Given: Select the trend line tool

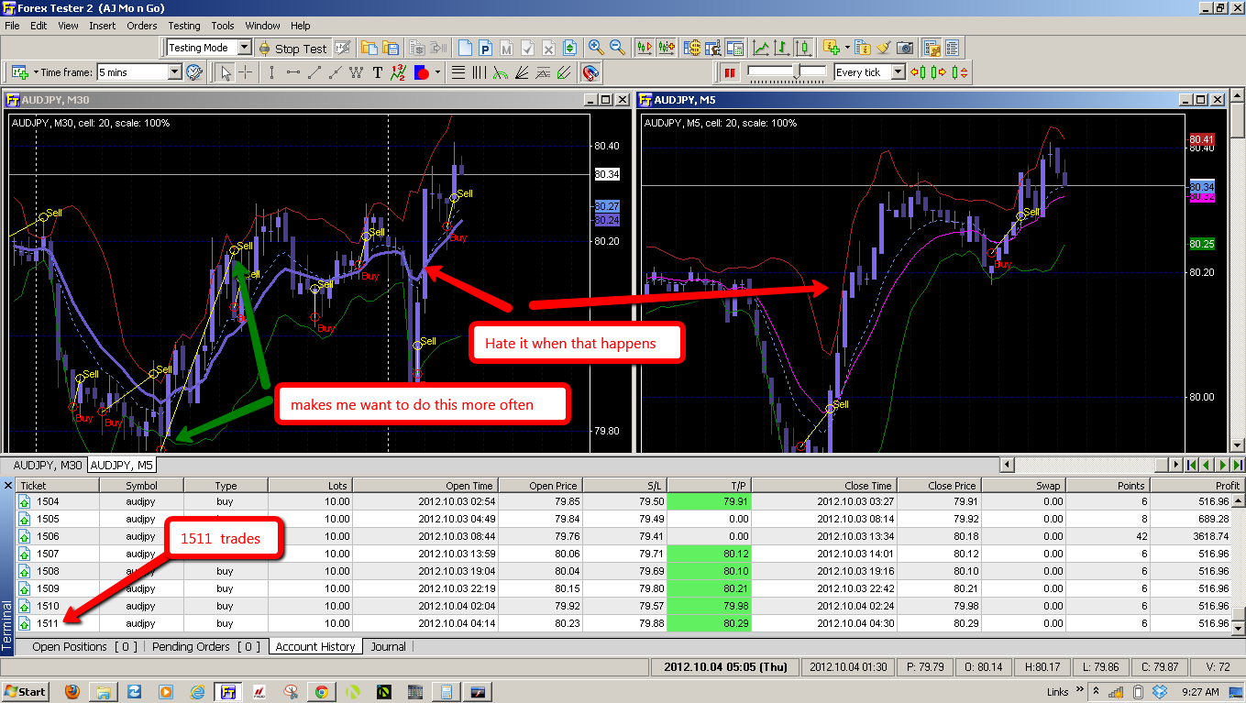Looking at the screenshot, I should pyautogui.click(x=315, y=71).
